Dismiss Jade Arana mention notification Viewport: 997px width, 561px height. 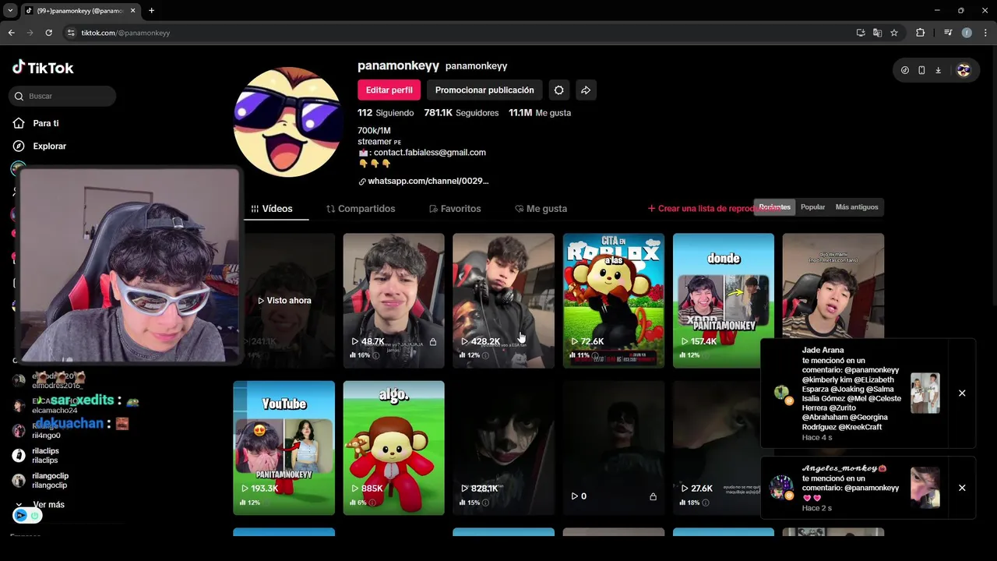click(962, 393)
